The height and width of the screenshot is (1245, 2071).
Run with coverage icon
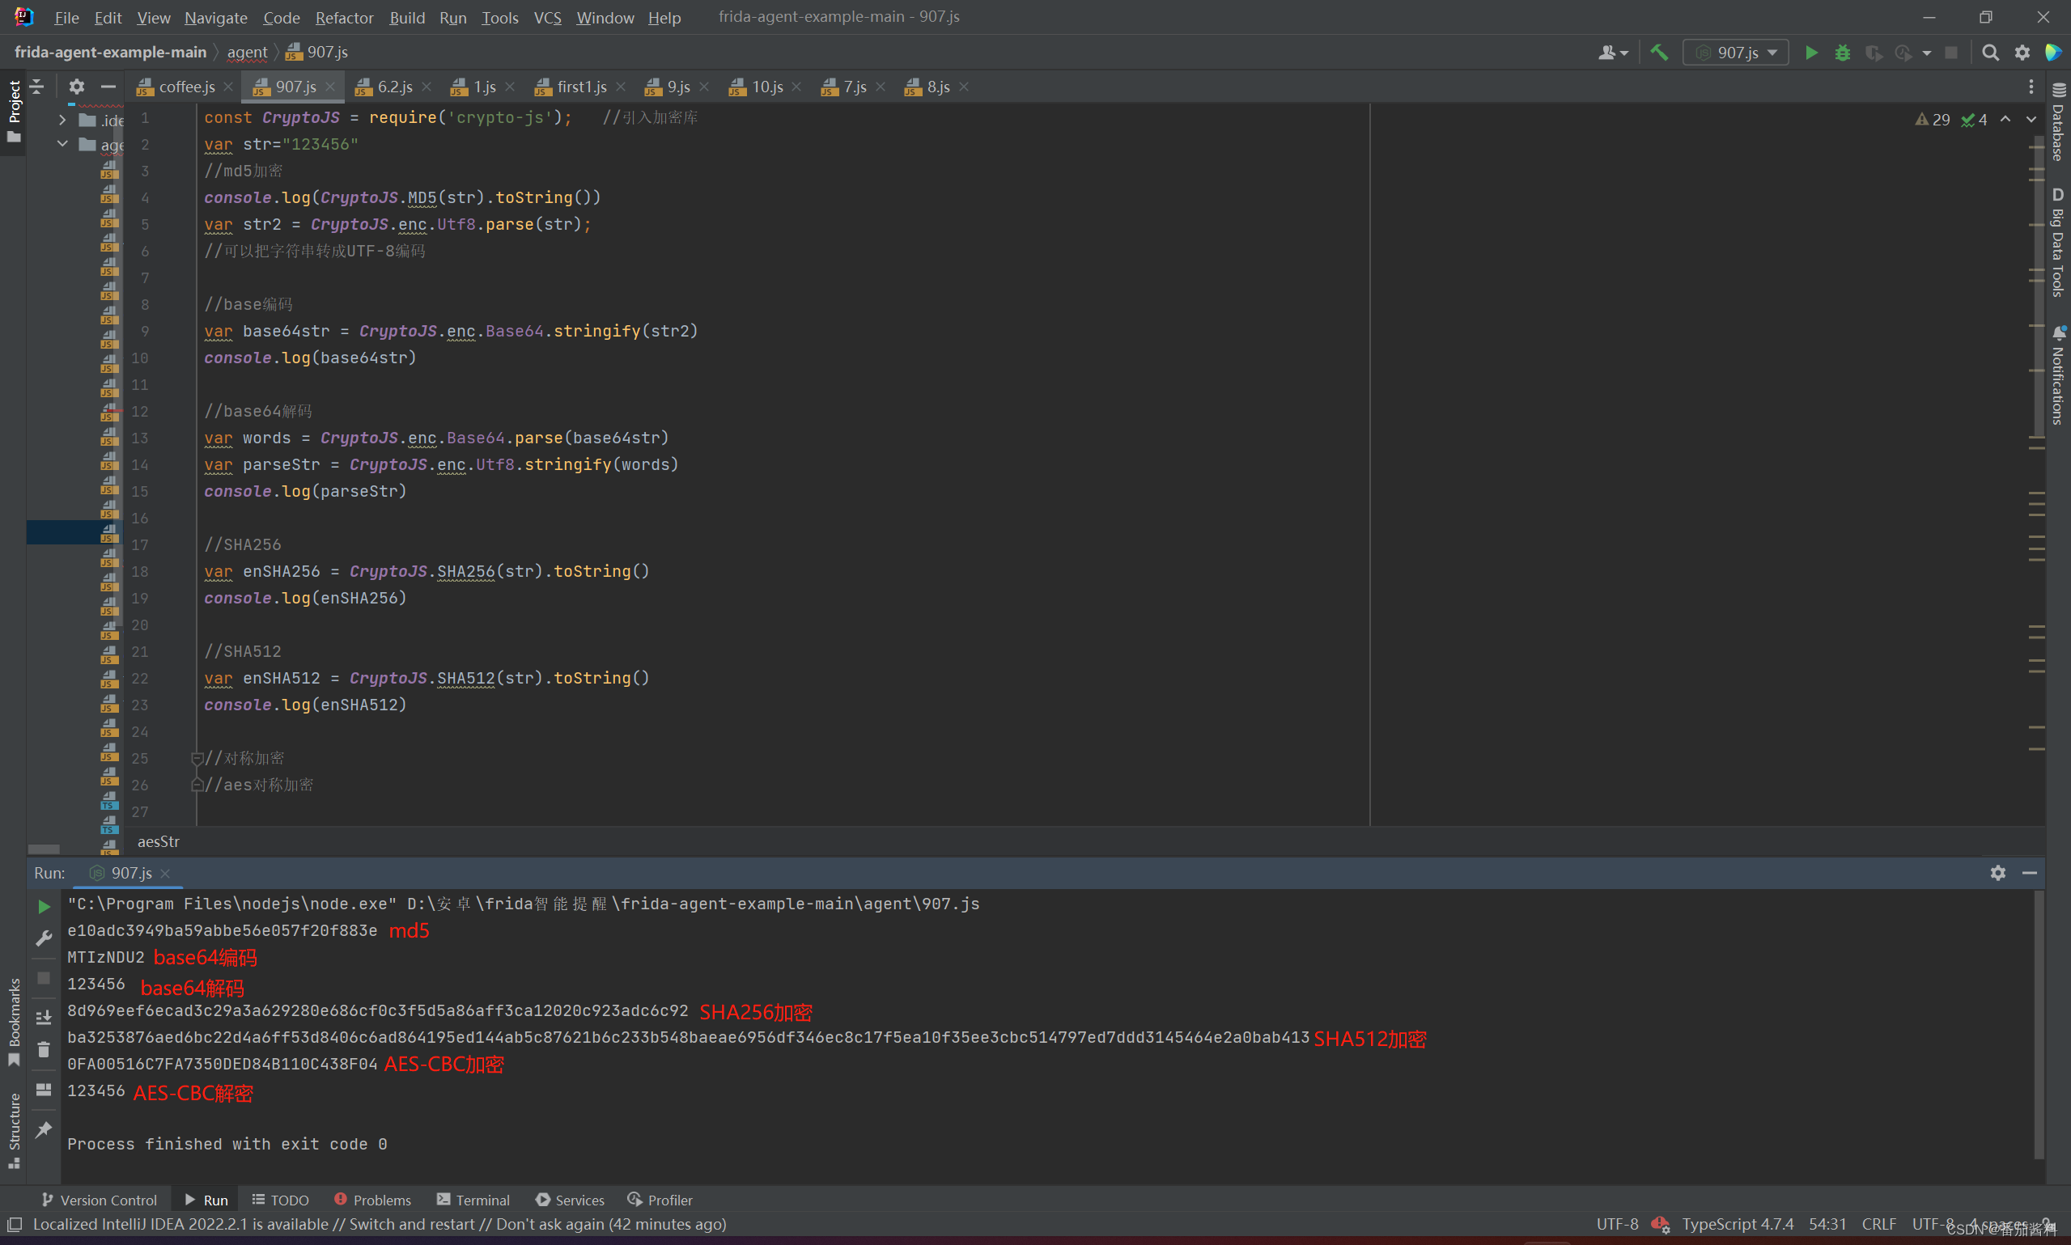(x=1873, y=53)
